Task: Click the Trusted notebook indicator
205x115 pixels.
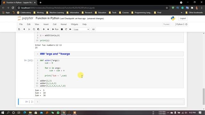Action: point(166,24)
